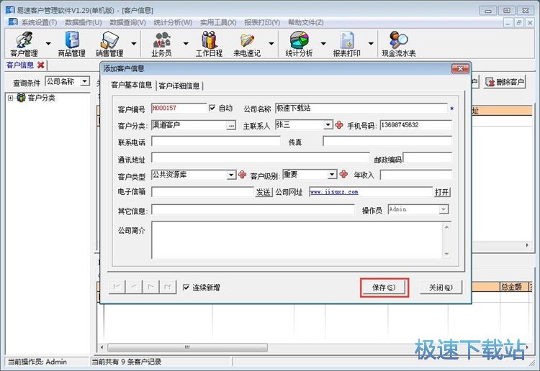This screenshot has width=540, height=371.
Task: Click the 年收入 input field
Action: coord(415,175)
